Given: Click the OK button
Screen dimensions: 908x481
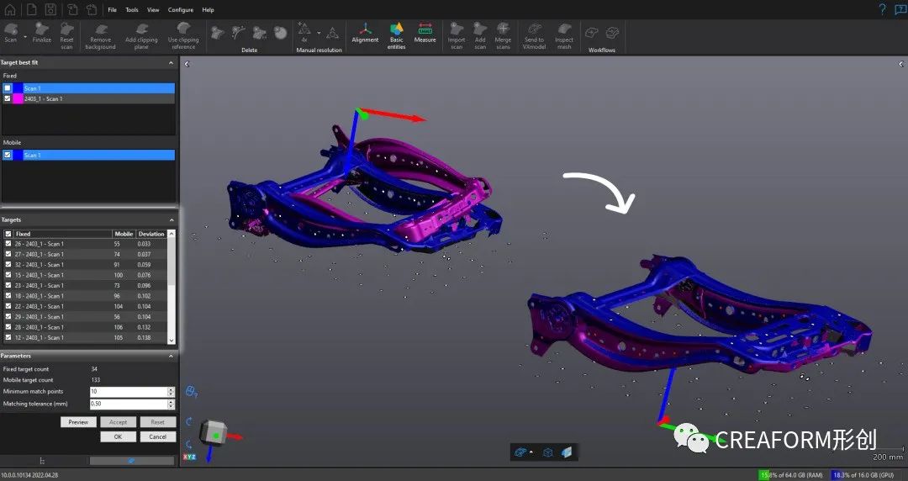Looking at the screenshot, I should coord(119,436).
